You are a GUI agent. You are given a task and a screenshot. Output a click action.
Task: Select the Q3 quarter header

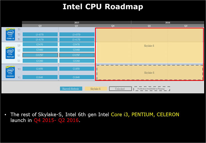tap(76, 26)
